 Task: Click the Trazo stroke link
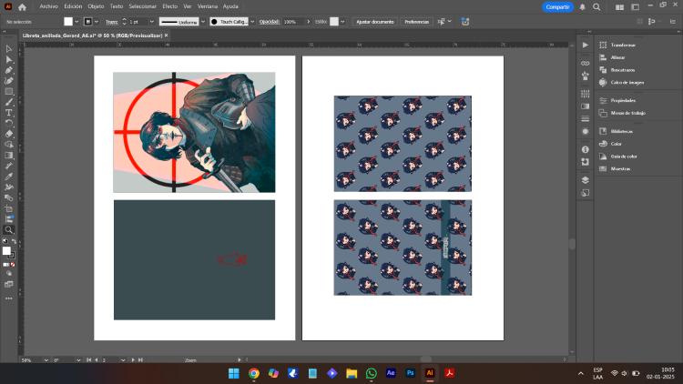coord(111,22)
